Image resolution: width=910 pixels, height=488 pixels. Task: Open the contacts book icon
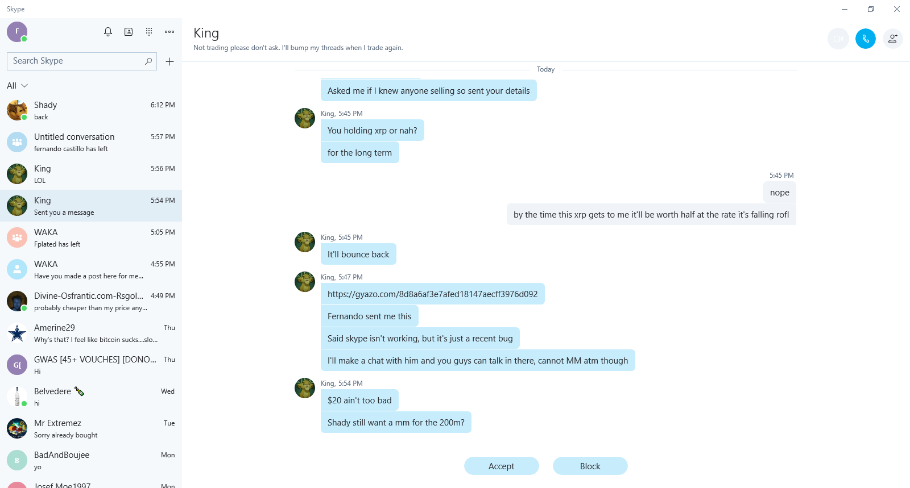[129, 32]
